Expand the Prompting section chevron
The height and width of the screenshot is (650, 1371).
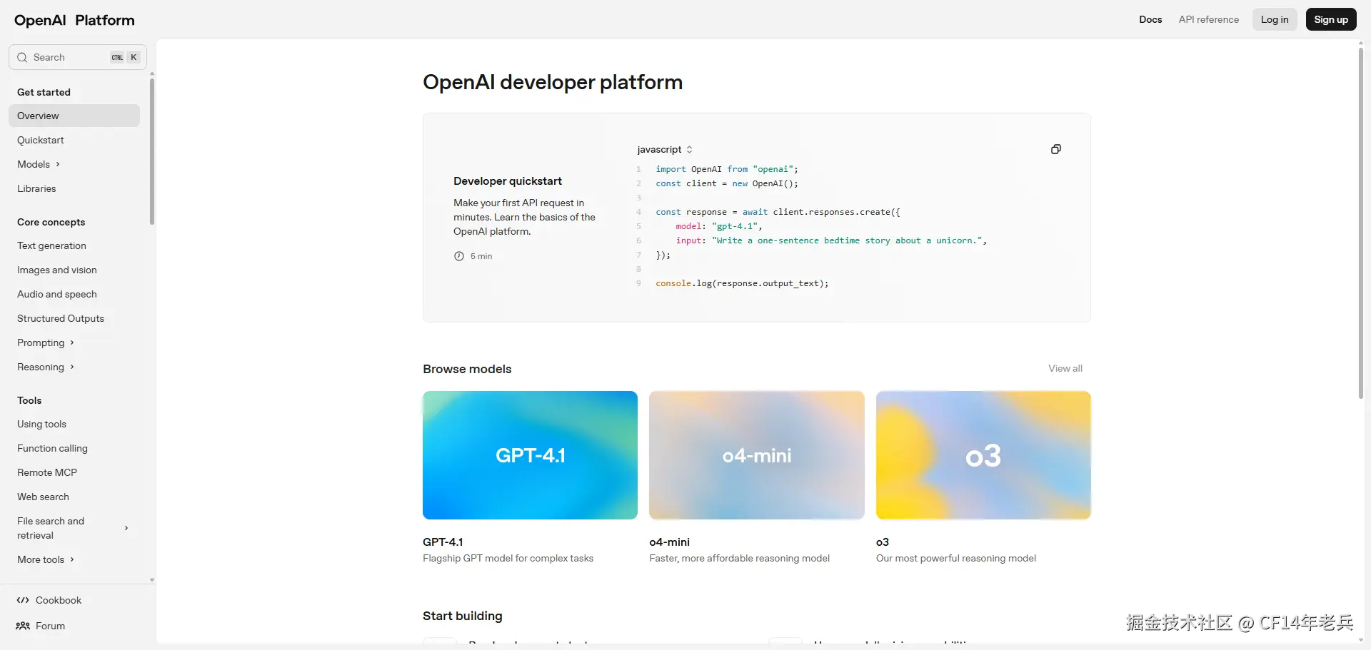[72, 342]
